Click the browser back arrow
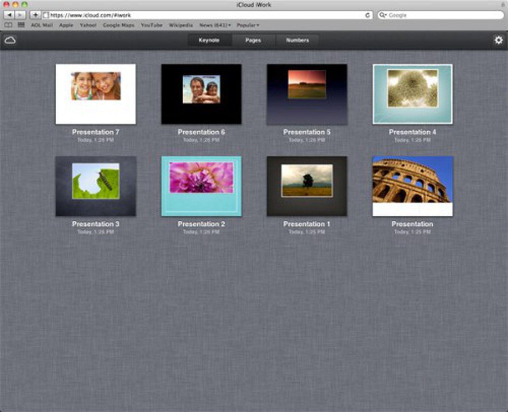This screenshot has height=412, width=508. pyautogui.click(x=10, y=15)
